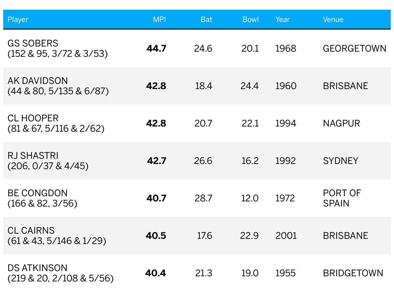
Task: Select the MPI column header
Action: click(x=160, y=19)
